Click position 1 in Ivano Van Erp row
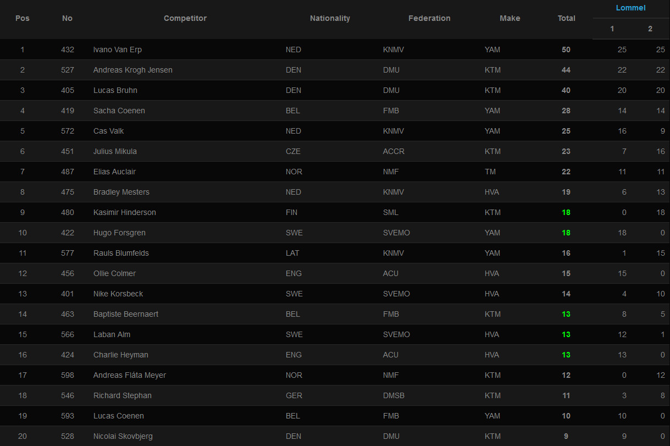The image size is (670, 446). [23, 49]
